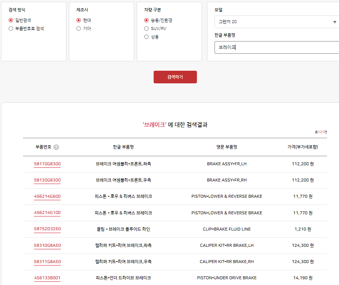Viewport: 339px width, 285px height.
Task: Click part number 456214G100
Action: coord(47,212)
